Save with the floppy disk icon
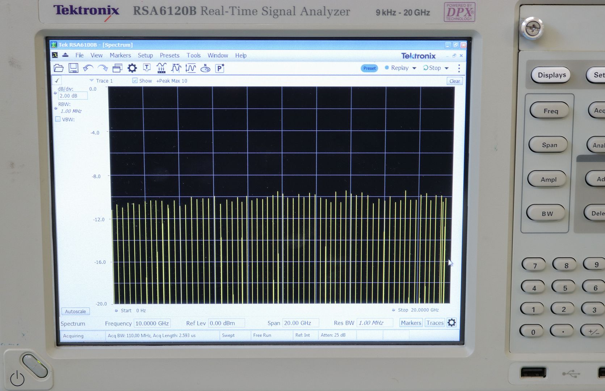The width and height of the screenshot is (605, 391). pyautogui.click(x=73, y=68)
